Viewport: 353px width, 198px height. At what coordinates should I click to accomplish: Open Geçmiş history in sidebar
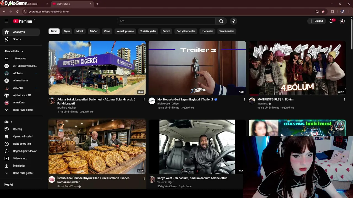(x=21, y=129)
